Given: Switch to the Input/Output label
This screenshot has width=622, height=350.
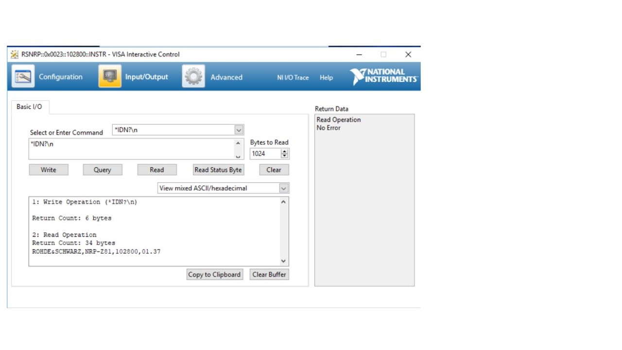Looking at the screenshot, I should [x=147, y=77].
